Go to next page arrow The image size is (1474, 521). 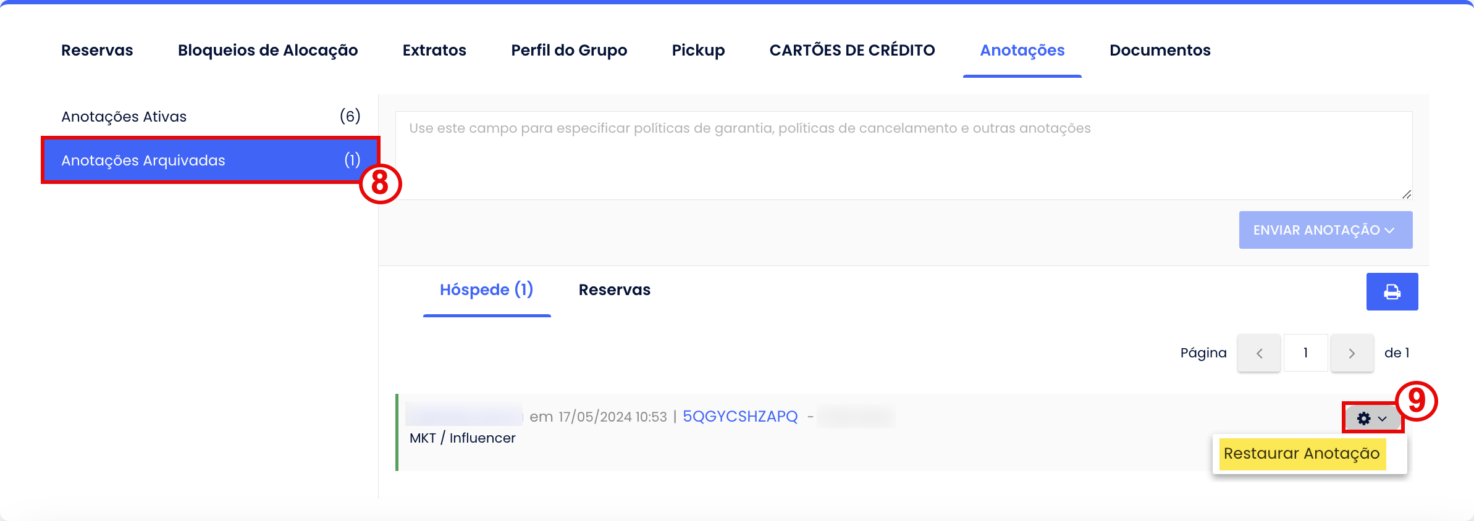(x=1352, y=353)
